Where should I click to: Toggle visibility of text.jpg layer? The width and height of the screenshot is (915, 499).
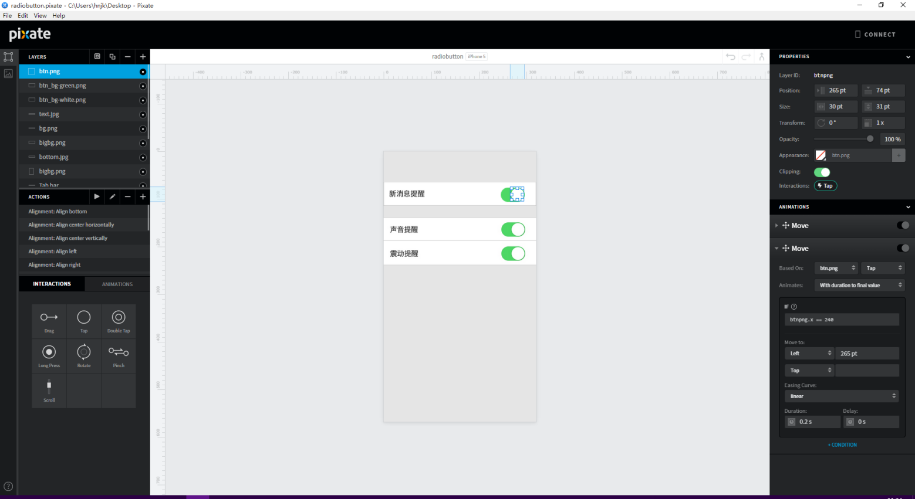(143, 114)
